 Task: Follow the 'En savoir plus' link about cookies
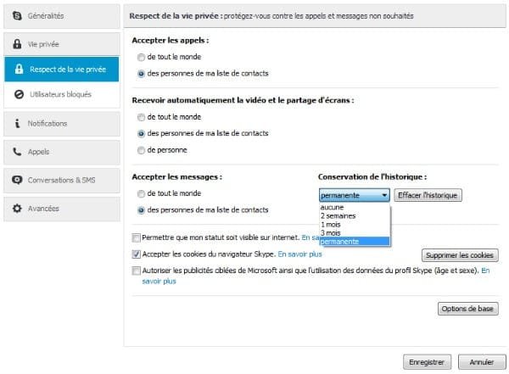click(300, 254)
